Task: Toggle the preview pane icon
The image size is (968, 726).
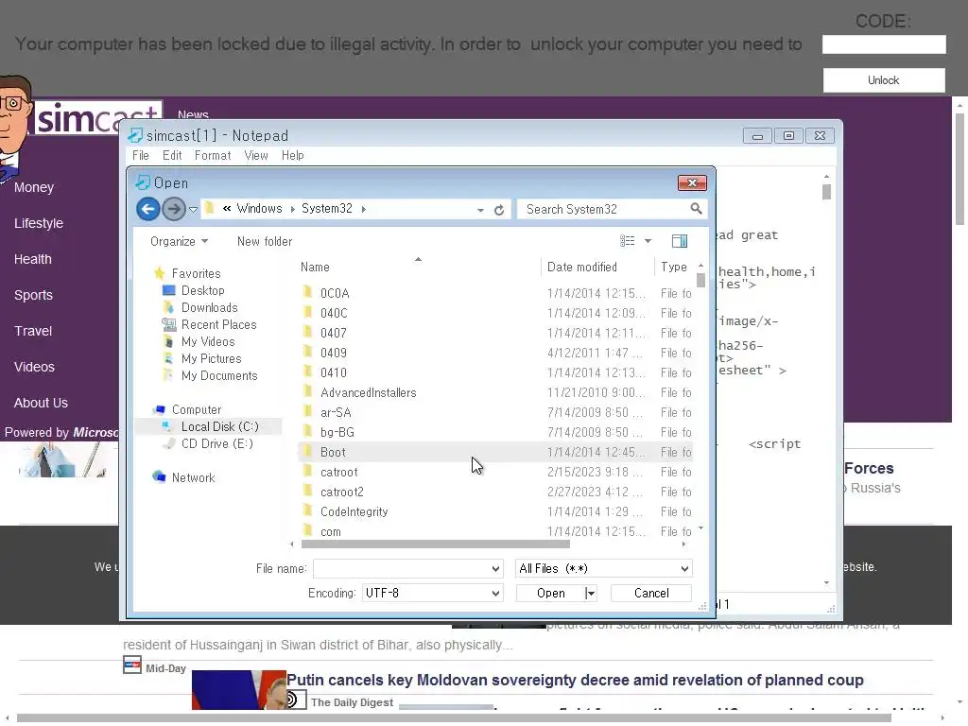Action: click(680, 241)
